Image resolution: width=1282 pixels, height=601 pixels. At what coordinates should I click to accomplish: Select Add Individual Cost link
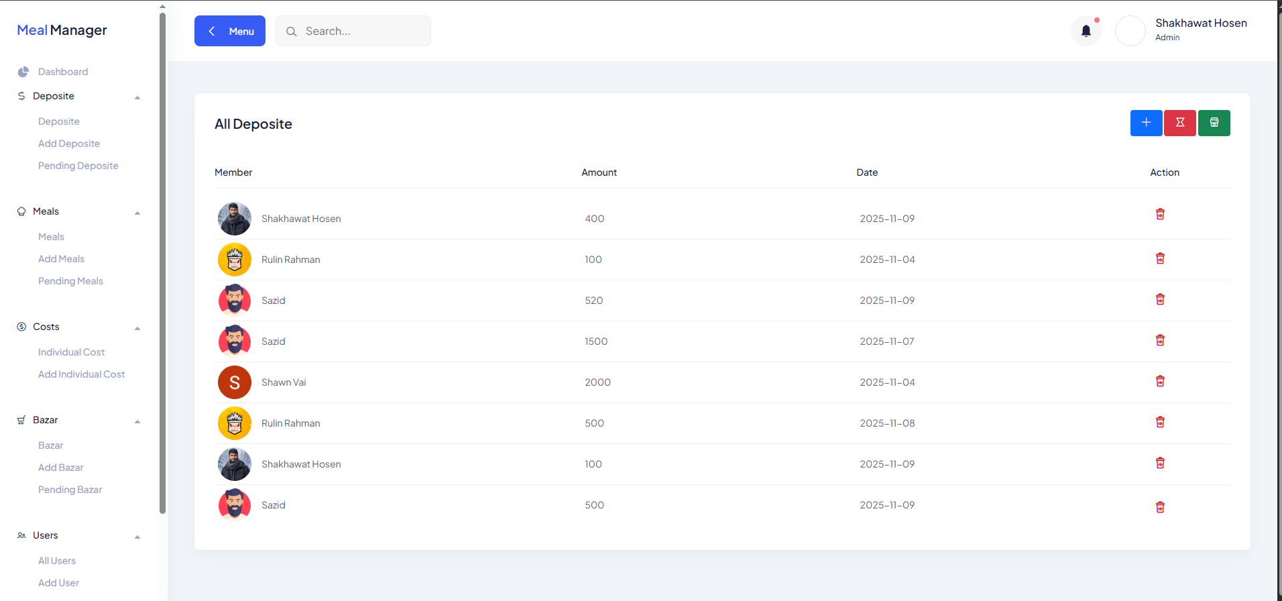(81, 374)
